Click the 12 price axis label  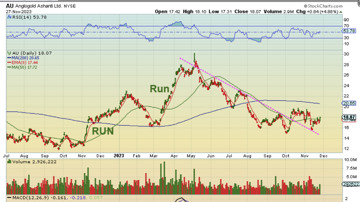(x=346, y=149)
